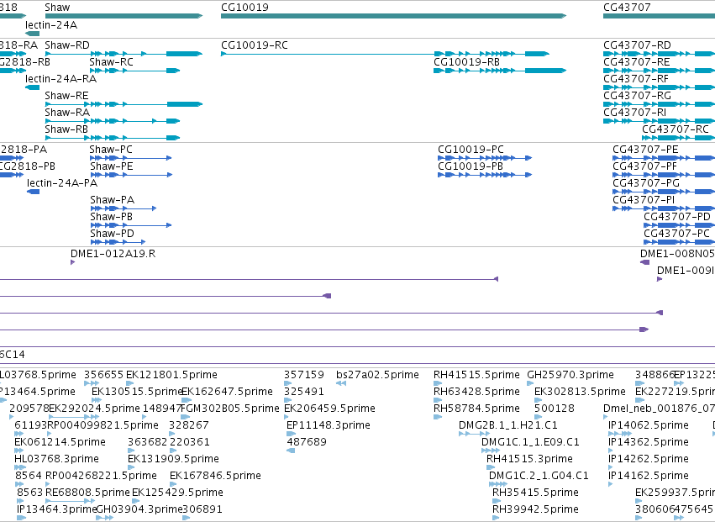Viewport: 715px width, 522px height.
Task: Select the lectin-24A gene arrow
Action: point(33,34)
